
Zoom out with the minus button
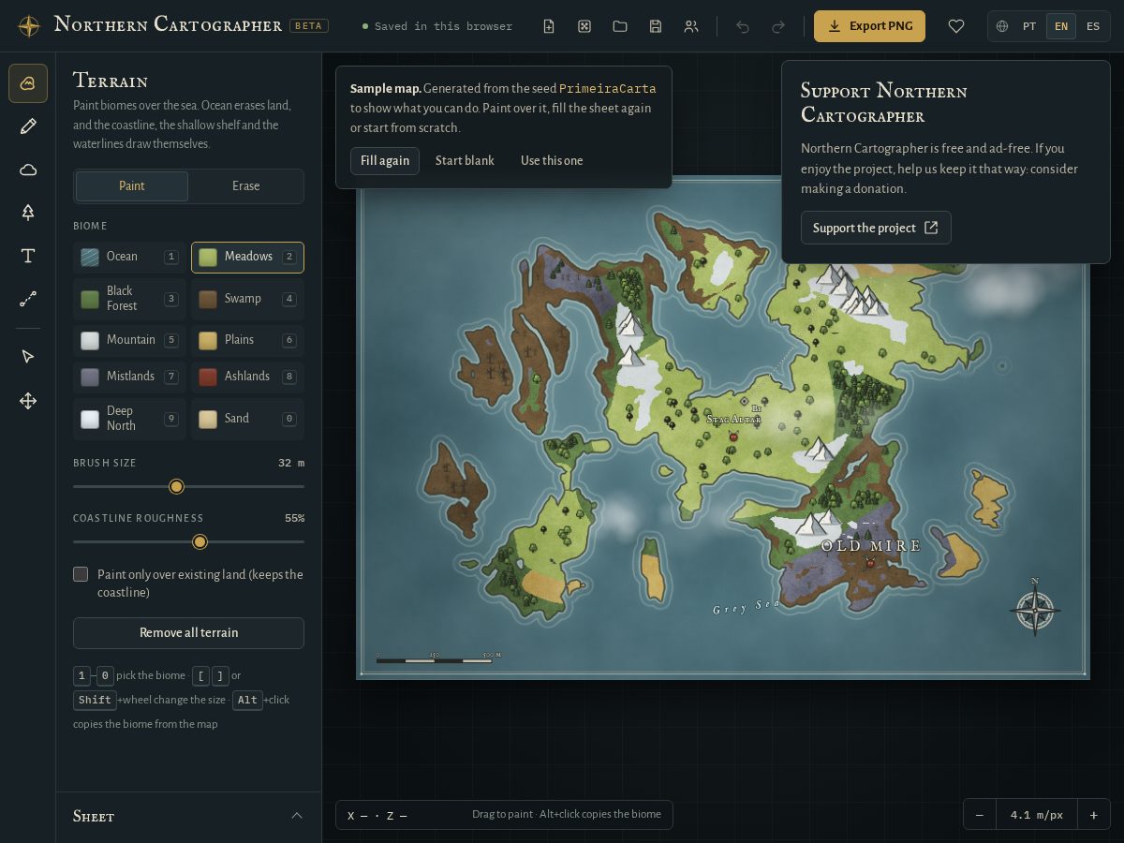click(980, 815)
